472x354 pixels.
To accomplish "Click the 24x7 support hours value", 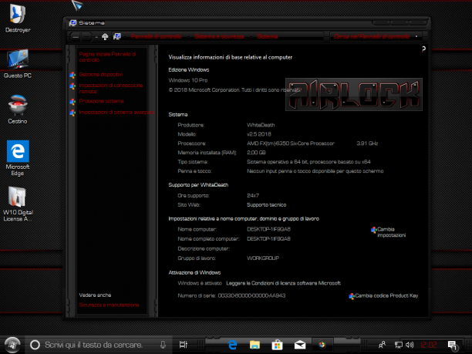I will [x=253, y=195].
